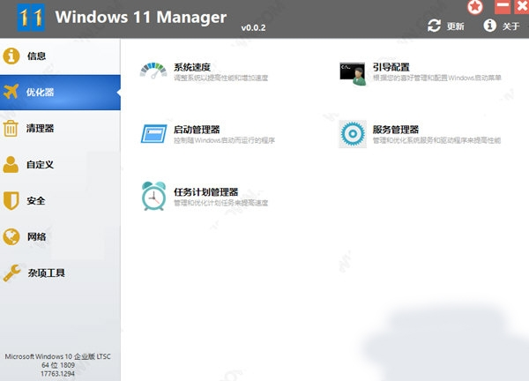
Task: Click the wrench icon for 杂项工具
Action: 11,273
